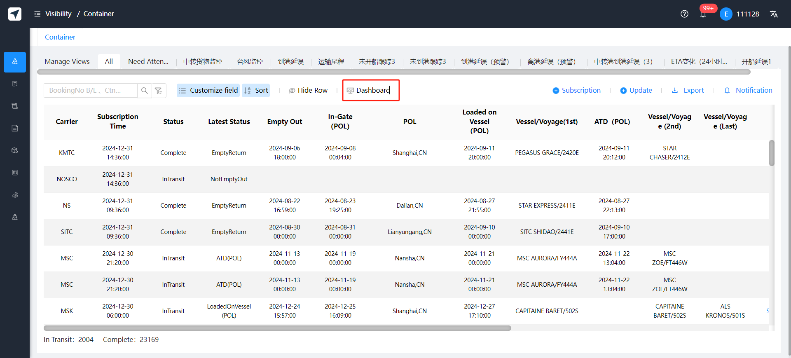Click the Visibility breadcrumb
The image size is (791, 358).
coord(58,14)
